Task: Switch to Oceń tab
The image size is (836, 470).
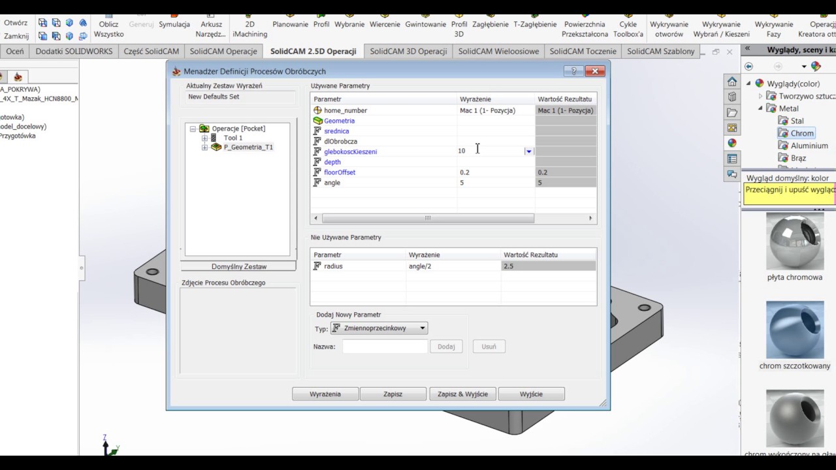Action: pyautogui.click(x=15, y=51)
